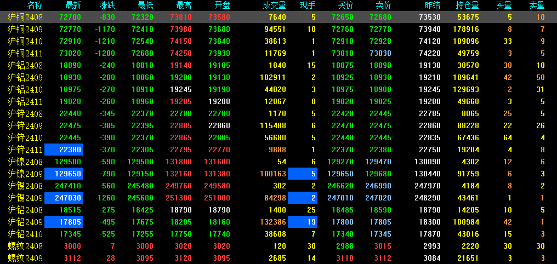Viewport: 557px width, 264px height.
Task: Click the 卖量 column header
Action: click(537, 5)
